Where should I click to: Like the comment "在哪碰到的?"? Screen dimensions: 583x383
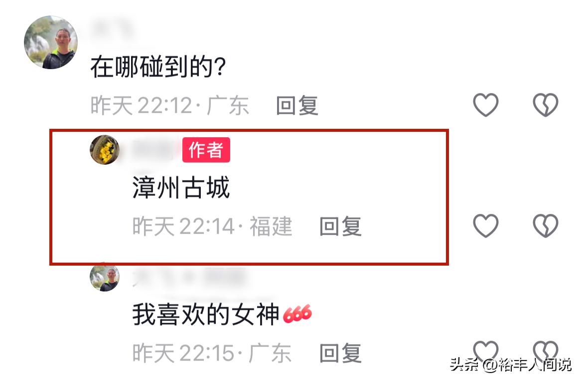(x=486, y=104)
